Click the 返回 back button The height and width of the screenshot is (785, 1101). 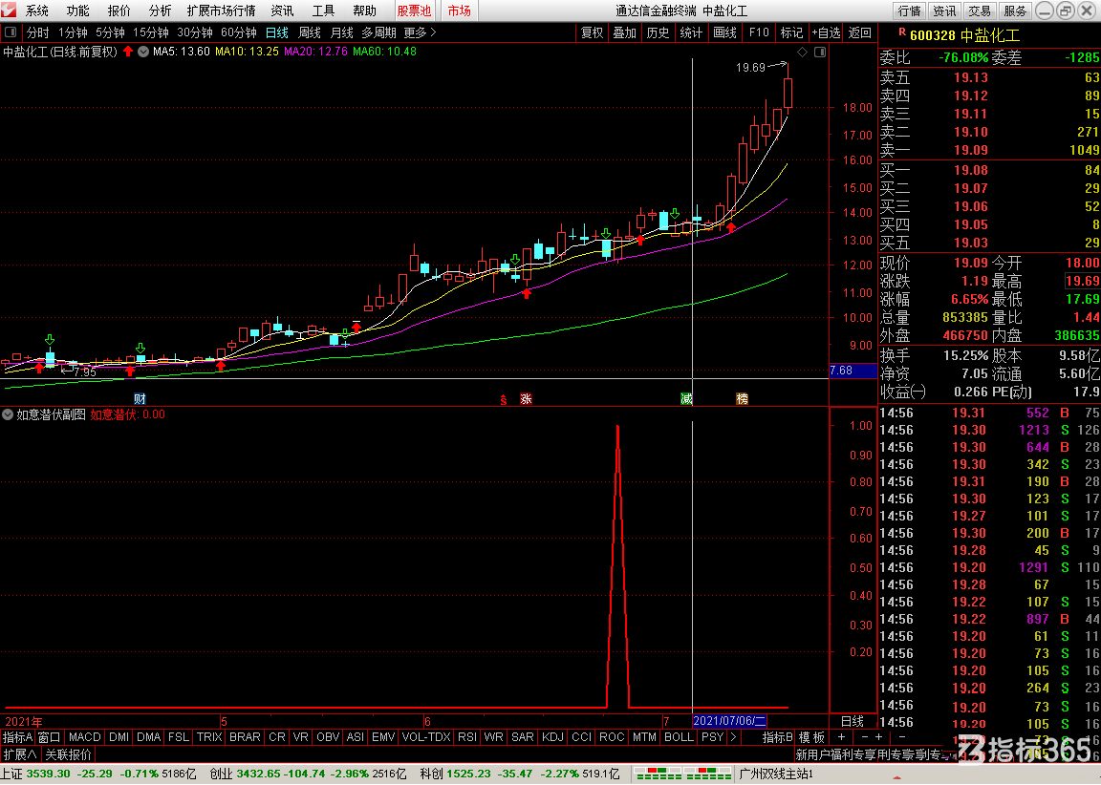(859, 33)
